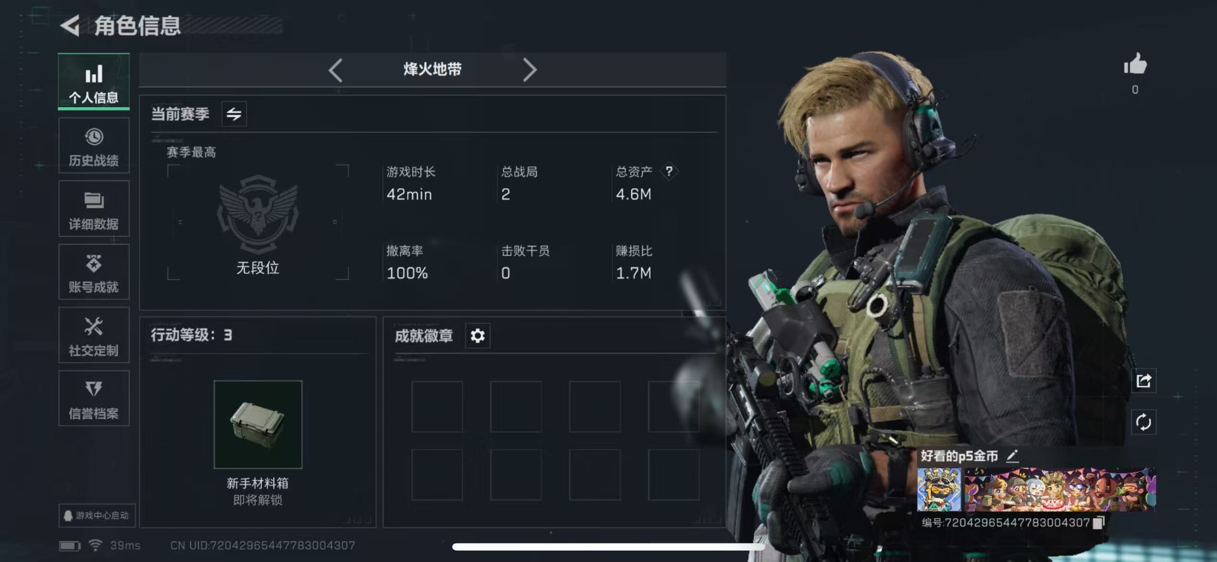Click the 游戏中心启动 button
The image size is (1217, 562).
coord(97,515)
